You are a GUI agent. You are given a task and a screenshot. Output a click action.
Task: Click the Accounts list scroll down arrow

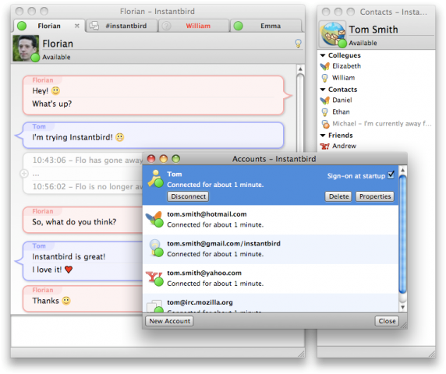tap(402, 307)
